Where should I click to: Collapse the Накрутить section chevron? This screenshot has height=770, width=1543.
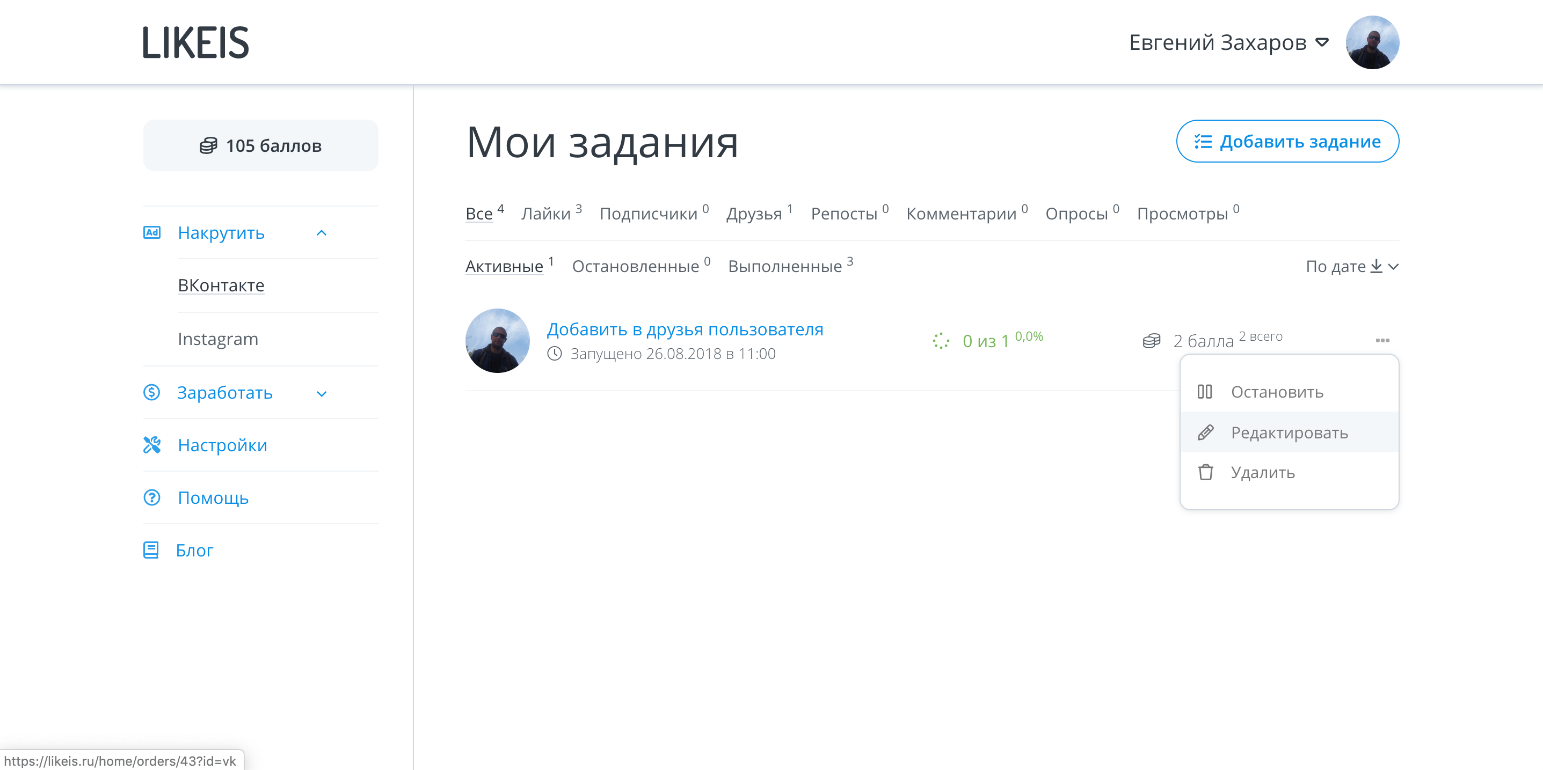322,233
